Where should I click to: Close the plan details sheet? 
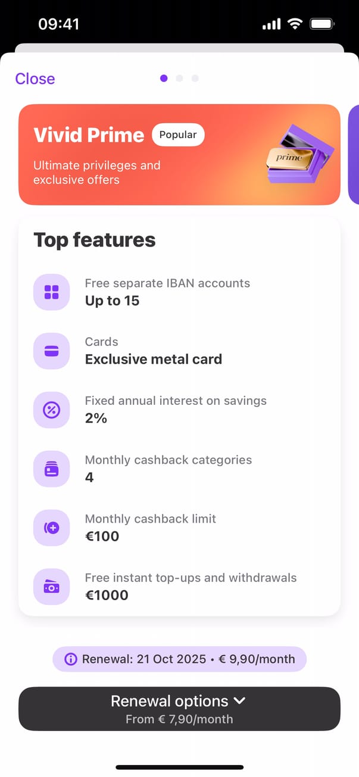[x=35, y=79]
